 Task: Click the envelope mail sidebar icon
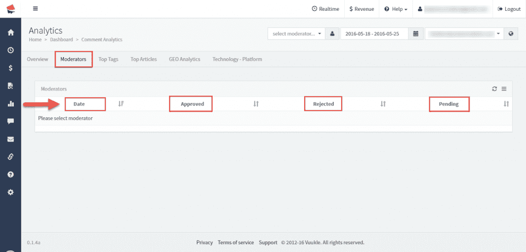10,139
